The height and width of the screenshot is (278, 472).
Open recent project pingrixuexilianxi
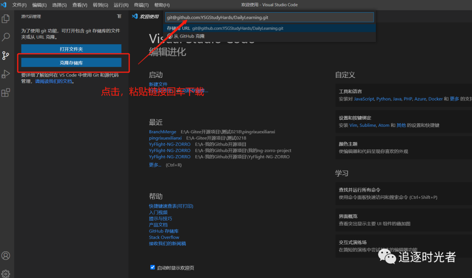click(x=165, y=138)
